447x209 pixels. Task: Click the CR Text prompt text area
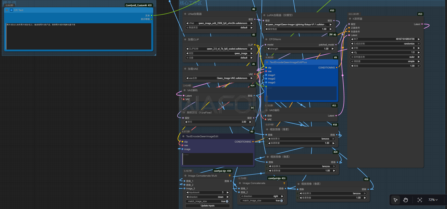78,36
